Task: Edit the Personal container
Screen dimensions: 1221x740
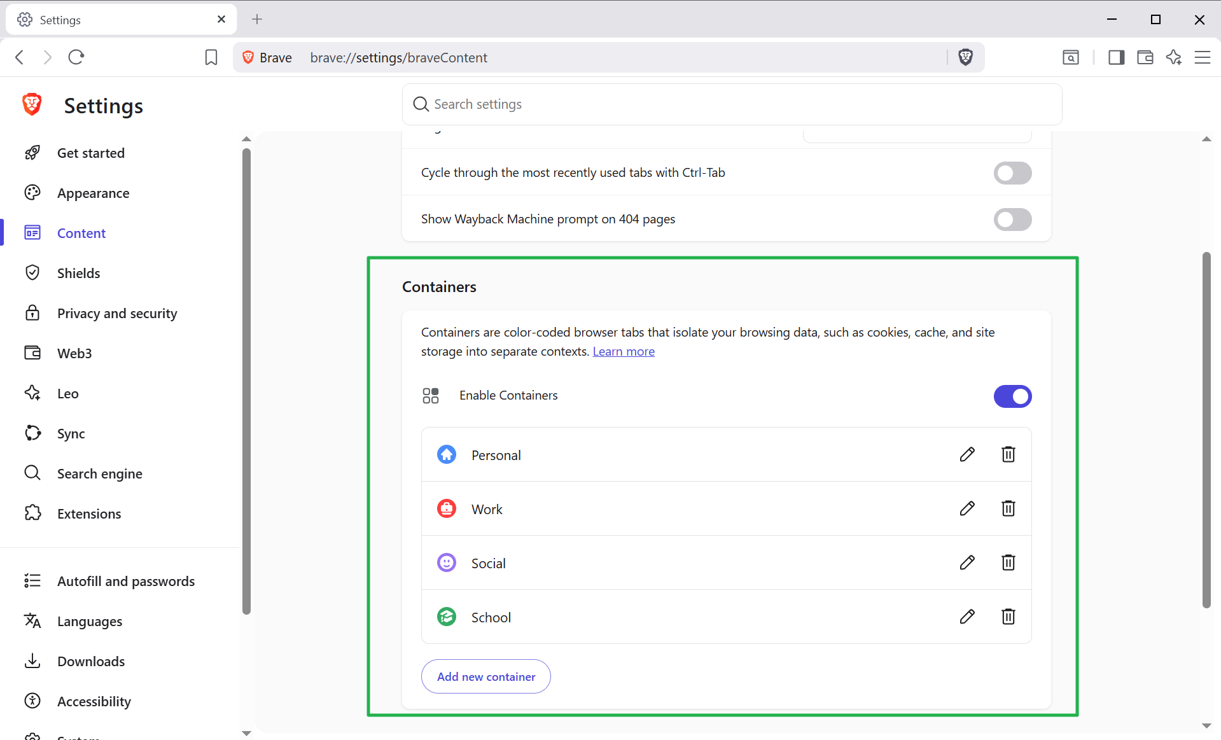Action: click(x=967, y=454)
